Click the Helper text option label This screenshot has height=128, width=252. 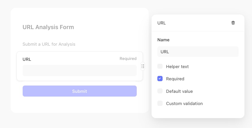(x=177, y=67)
